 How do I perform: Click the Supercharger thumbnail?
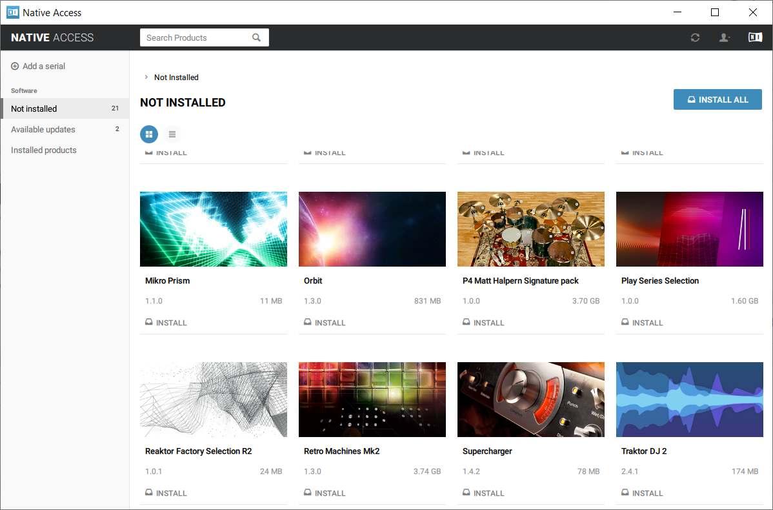(x=531, y=400)
